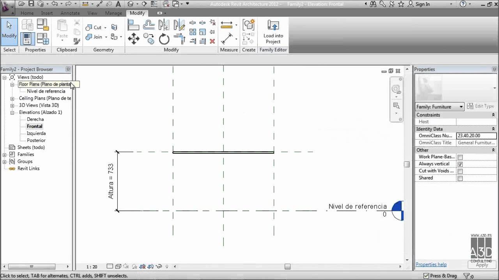Open the Manage ribbon tab
Viewport: 499px width, 280px height.
(113, 13)
